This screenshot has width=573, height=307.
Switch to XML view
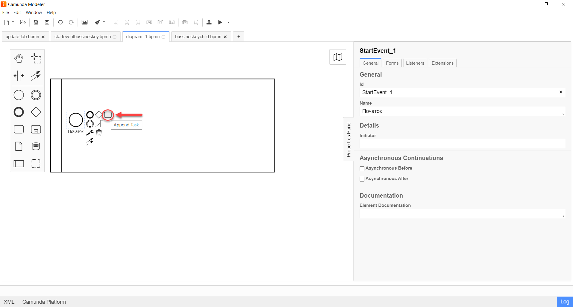[x=9, y=302]
